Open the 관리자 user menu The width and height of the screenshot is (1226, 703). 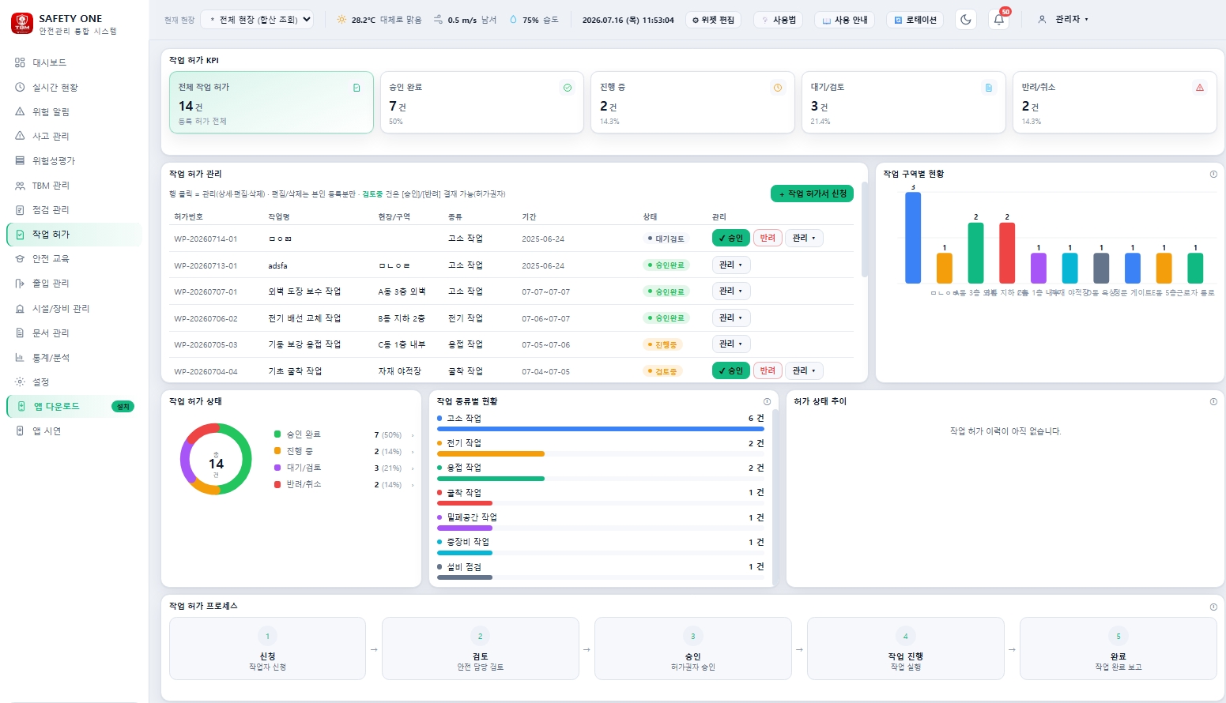tap(1063, 20)
